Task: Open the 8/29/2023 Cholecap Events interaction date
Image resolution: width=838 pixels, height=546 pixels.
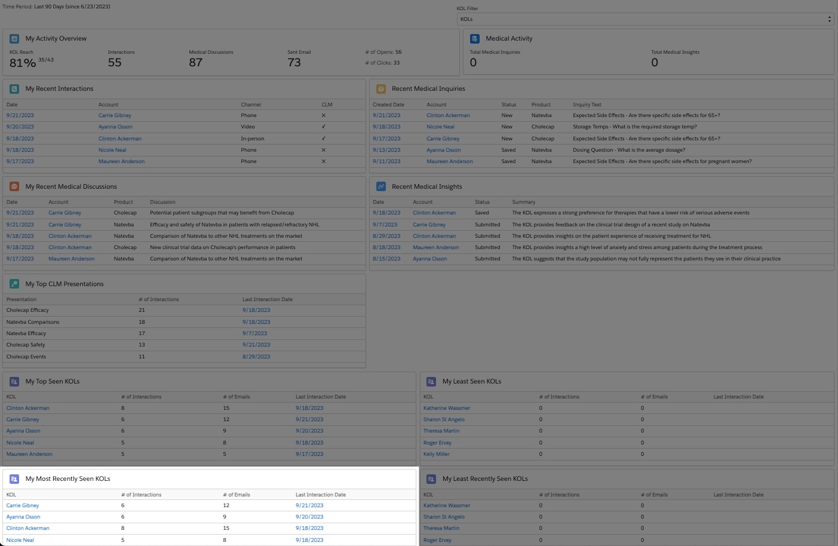Action: [x=256, y=357]
